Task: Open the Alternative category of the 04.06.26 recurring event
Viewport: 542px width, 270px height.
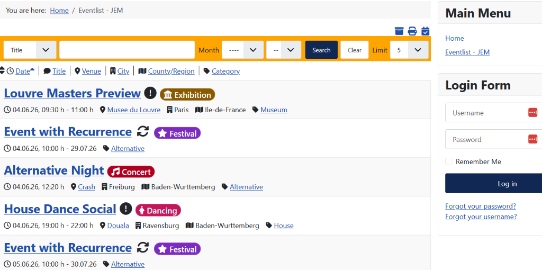Action: [128, 149]
